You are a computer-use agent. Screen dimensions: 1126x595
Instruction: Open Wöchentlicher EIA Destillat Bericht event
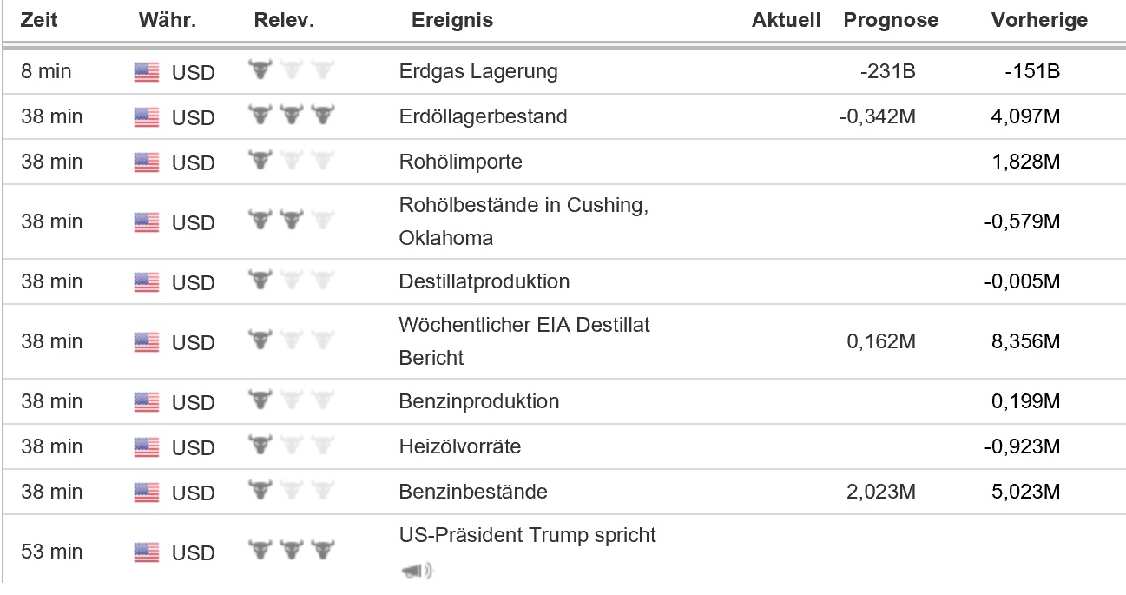(x=523, y=341)
